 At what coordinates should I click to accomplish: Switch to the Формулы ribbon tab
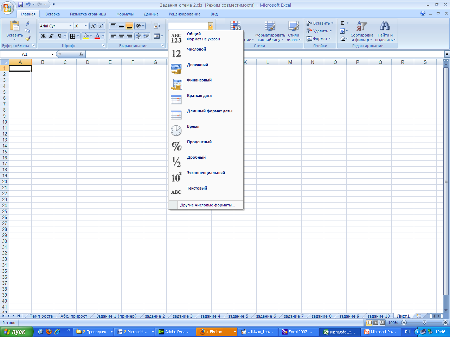tap(125, 14)
